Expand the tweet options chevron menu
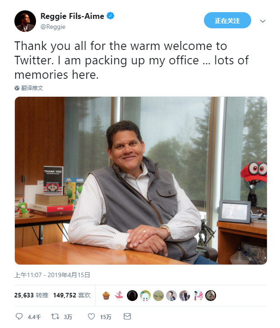Image resolution: width=280 pixels, height=328 pixels. coord(263,21)
